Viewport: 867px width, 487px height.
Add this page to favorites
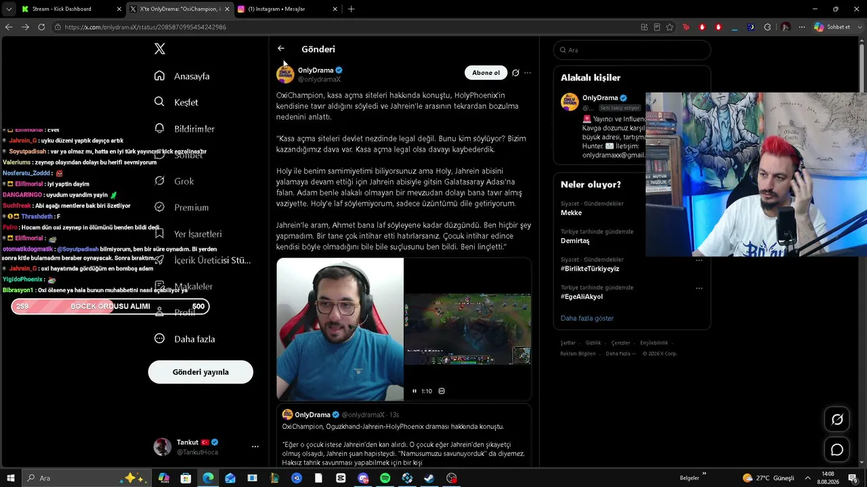[670, 27]
